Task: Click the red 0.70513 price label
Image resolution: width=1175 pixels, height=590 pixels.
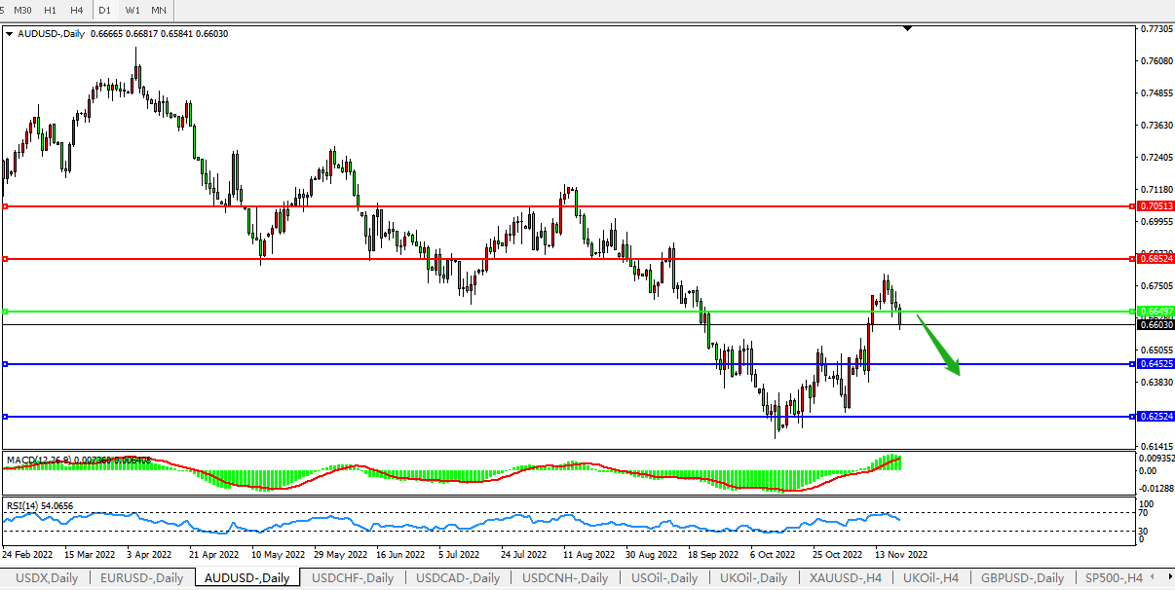Action: click(1156, 206)
